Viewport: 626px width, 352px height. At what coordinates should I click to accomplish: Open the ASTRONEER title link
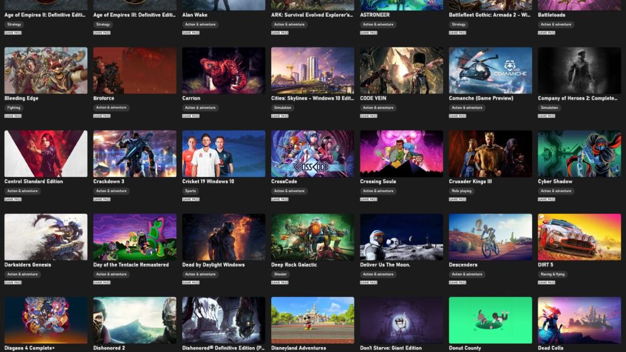click(375, 15)
